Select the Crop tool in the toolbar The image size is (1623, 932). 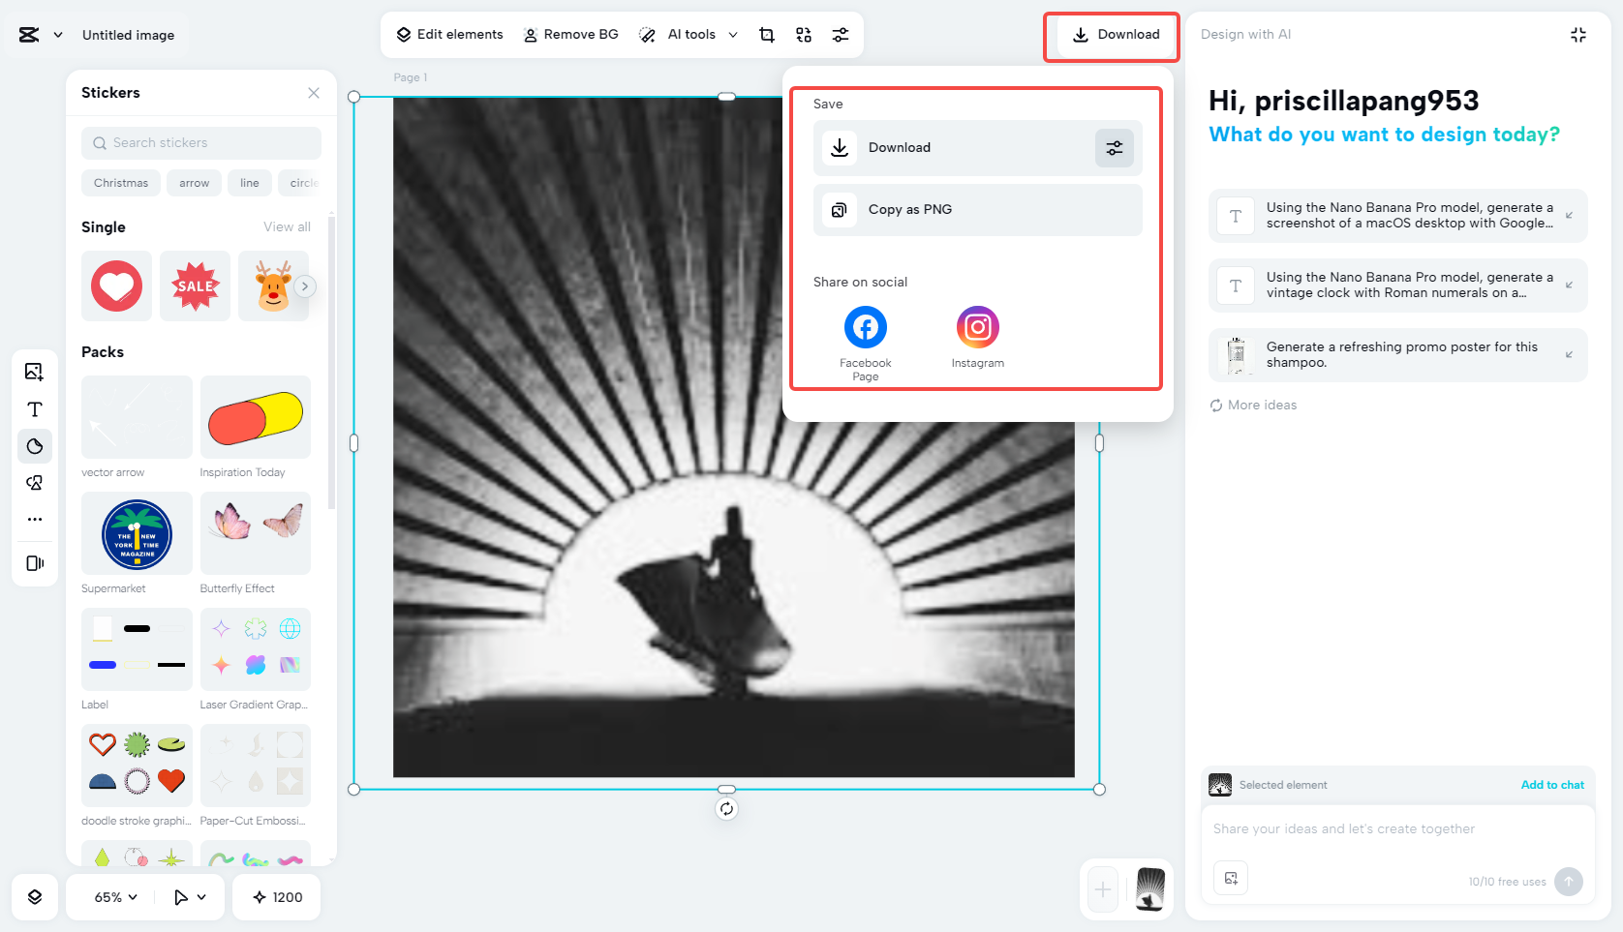coord(766,34)
